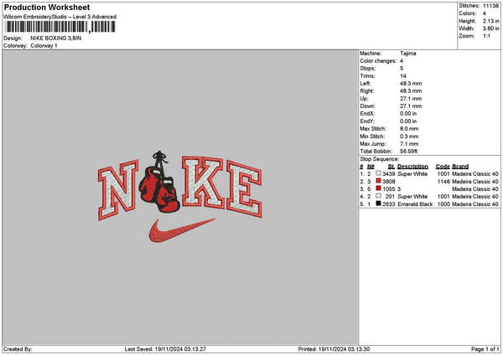Click thread code 1146

pos(443,182)
